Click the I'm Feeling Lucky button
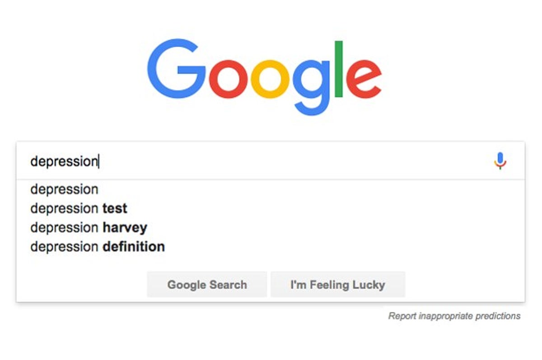 [x=337, y=285]
